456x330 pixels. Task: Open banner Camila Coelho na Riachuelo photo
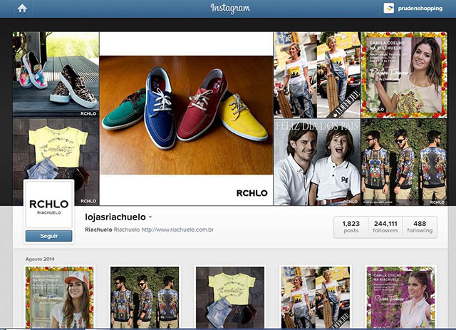tap(404, 75)
